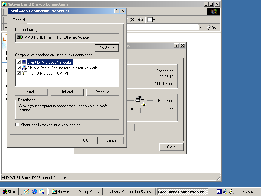Click the Connect using: label
The image size is (261, 196).
pyautogui.click(x=27, y=30)
